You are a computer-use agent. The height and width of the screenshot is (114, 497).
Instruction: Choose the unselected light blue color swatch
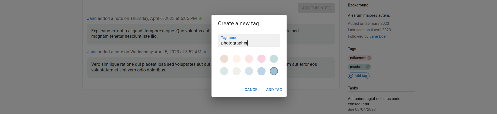click(x=261, y=71)
